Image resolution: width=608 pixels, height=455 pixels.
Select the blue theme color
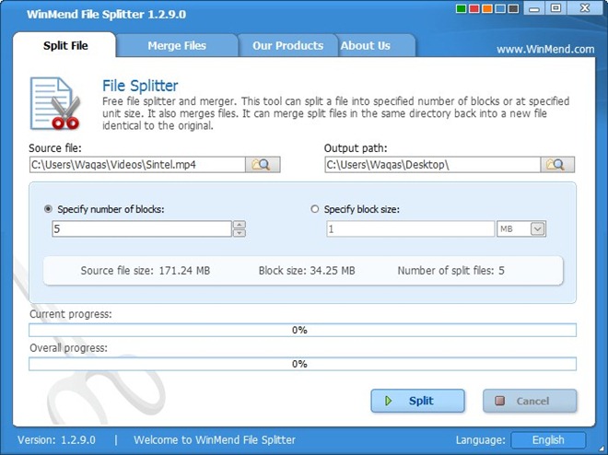click(x=499, y=9)
